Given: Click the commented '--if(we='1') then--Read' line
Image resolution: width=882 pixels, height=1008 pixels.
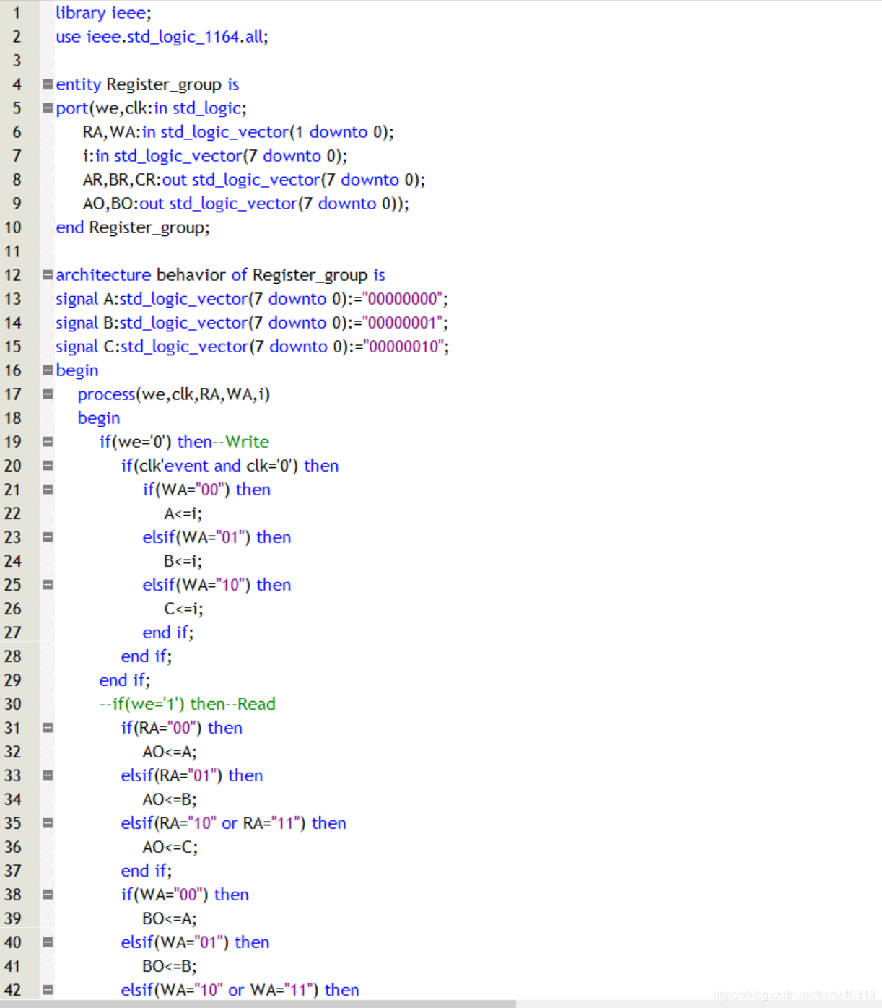Looking at the screenshot, I should pyautogui.click(x=188, y=704).
